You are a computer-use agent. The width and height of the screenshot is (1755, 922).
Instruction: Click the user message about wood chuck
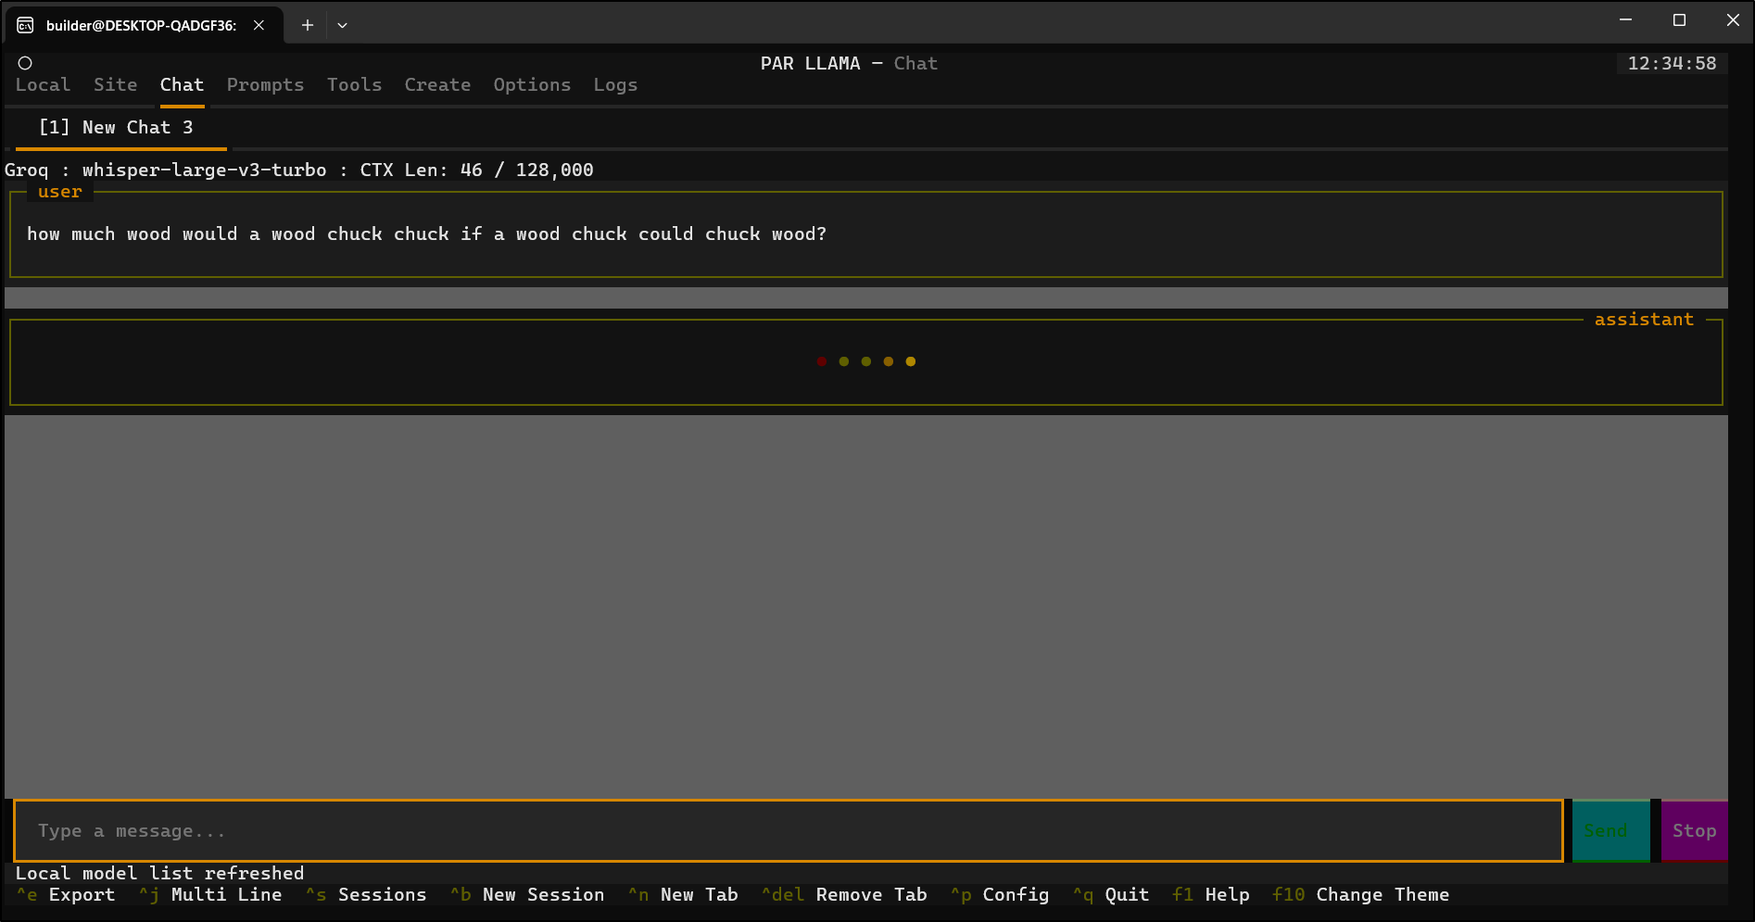pos(426,234)
